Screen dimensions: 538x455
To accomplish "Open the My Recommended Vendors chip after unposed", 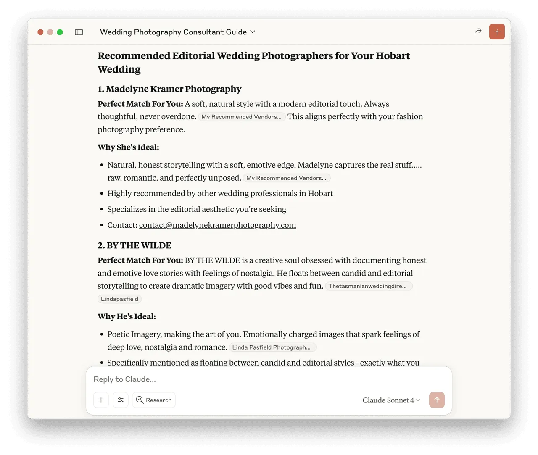I will coord(287,178).
